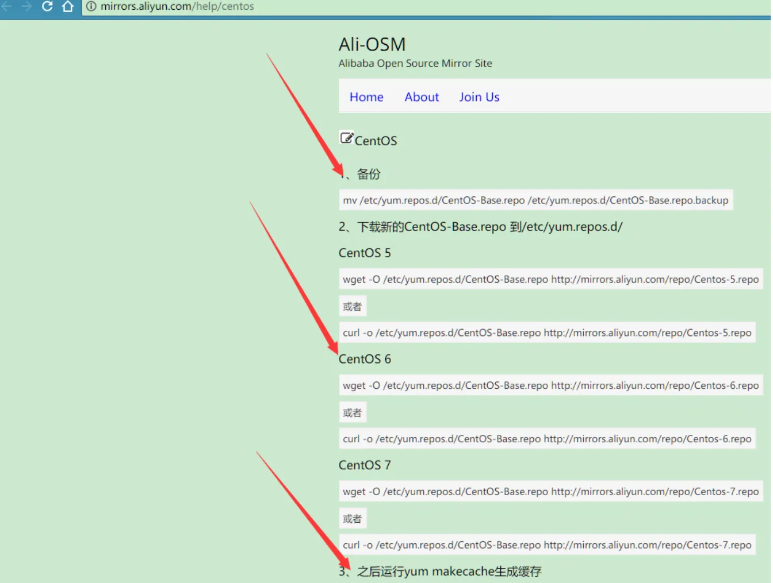Viewport: 773px width, 583px height.
Task: Select the wget command for Centos-5.repo
Action: coord(550,279)
